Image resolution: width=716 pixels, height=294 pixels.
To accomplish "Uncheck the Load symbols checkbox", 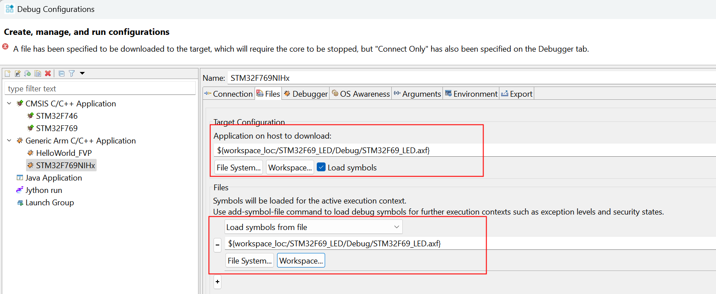I will click(x=321, y=167).
